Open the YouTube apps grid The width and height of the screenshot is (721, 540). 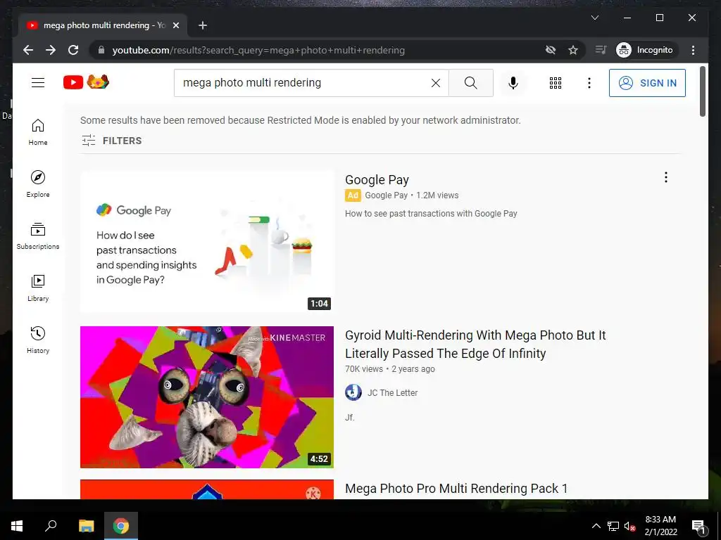coord(556,83)
